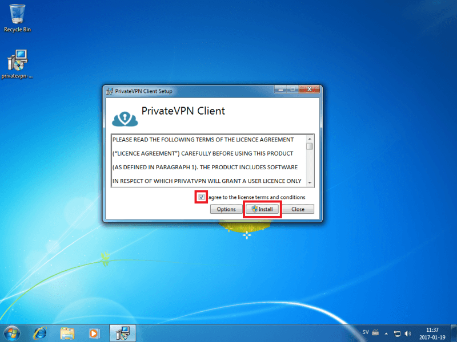The image size is (457, 342).
Task: Open the Recycle Bin desktop icon
Action: (x=17, y=17)
